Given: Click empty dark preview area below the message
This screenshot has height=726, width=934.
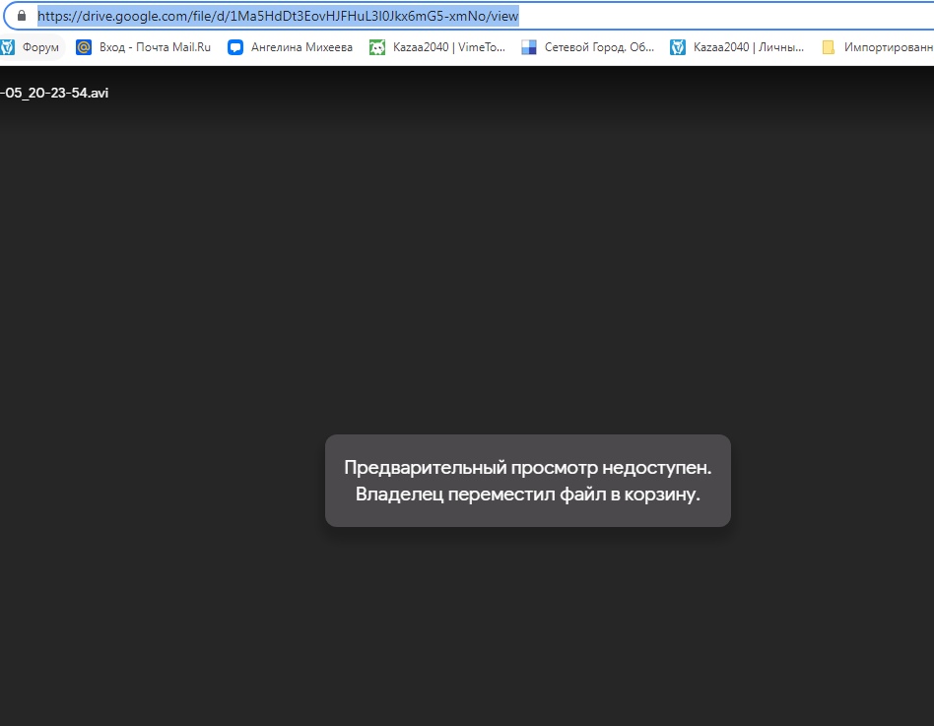Looking at the screenshot, I should pyautogui.click(x=527, y=630).
